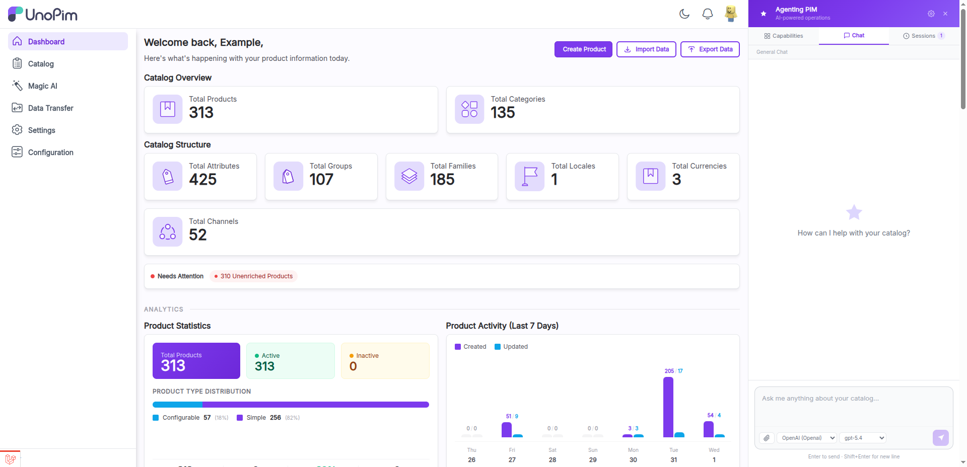Click the user avatar in the header
The height and width of the screenshot is (467, 967).
click(x=730, y=14)
